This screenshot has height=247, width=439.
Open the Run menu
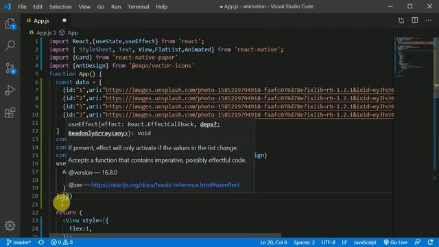[116, 7]
